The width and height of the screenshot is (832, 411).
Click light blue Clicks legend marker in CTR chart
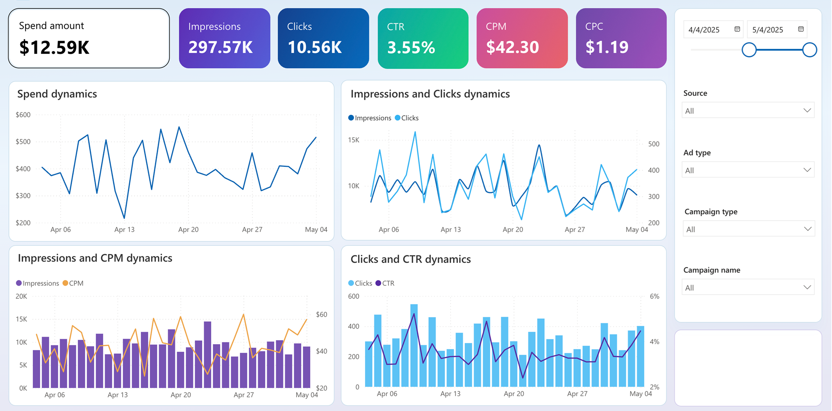point(351,283)
